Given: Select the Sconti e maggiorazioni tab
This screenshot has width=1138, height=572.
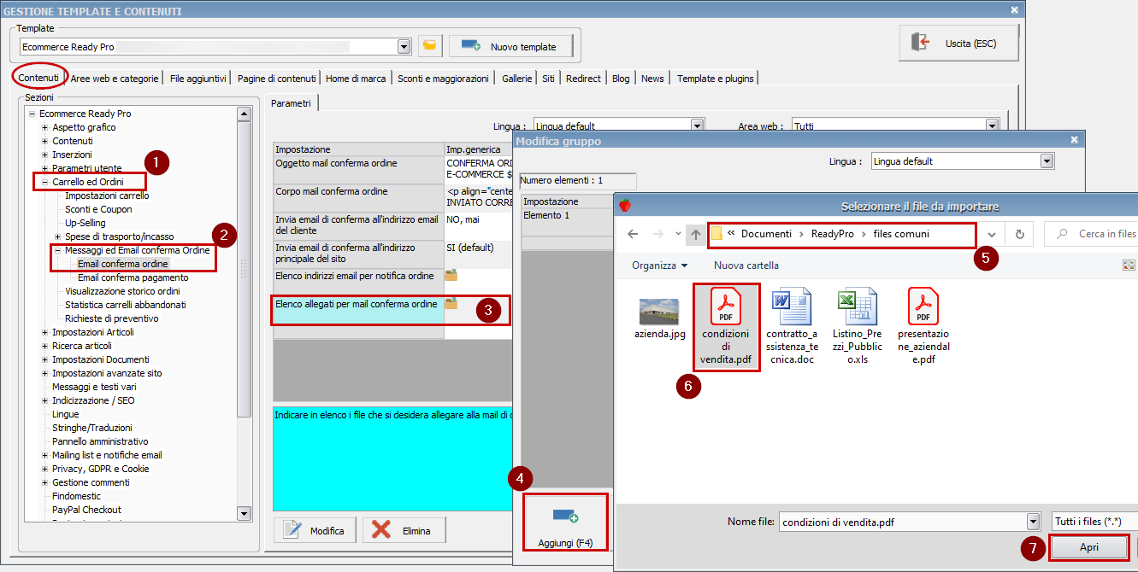Looking at the screenshot, I should [x=443, y=78].
